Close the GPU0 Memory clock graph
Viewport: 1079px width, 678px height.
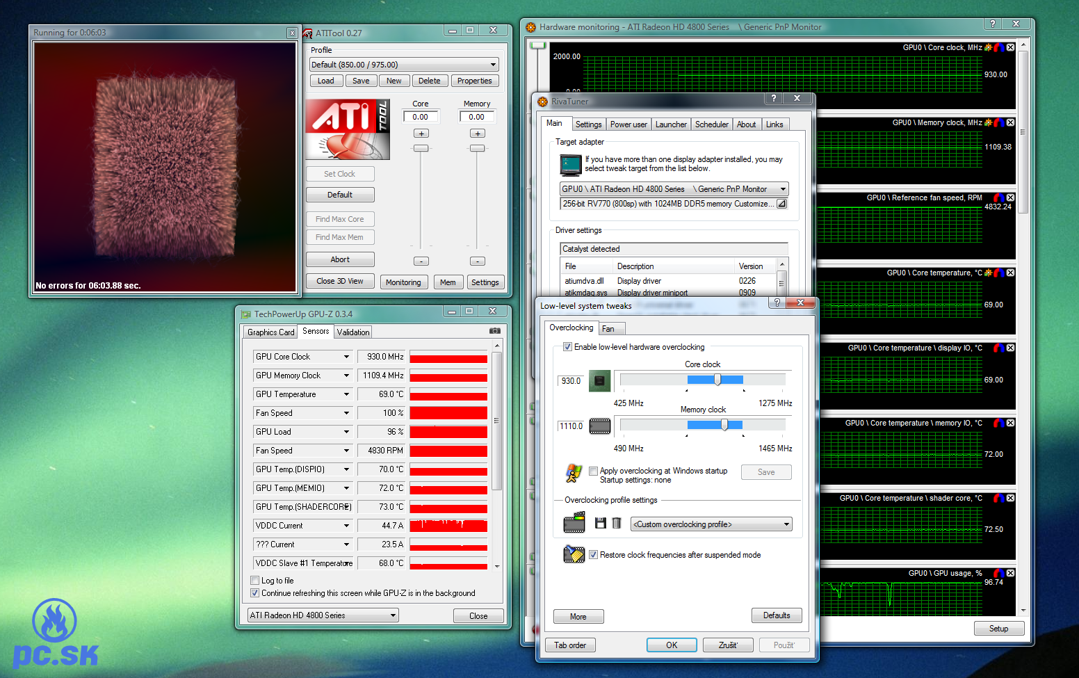tap(1010, 122)
